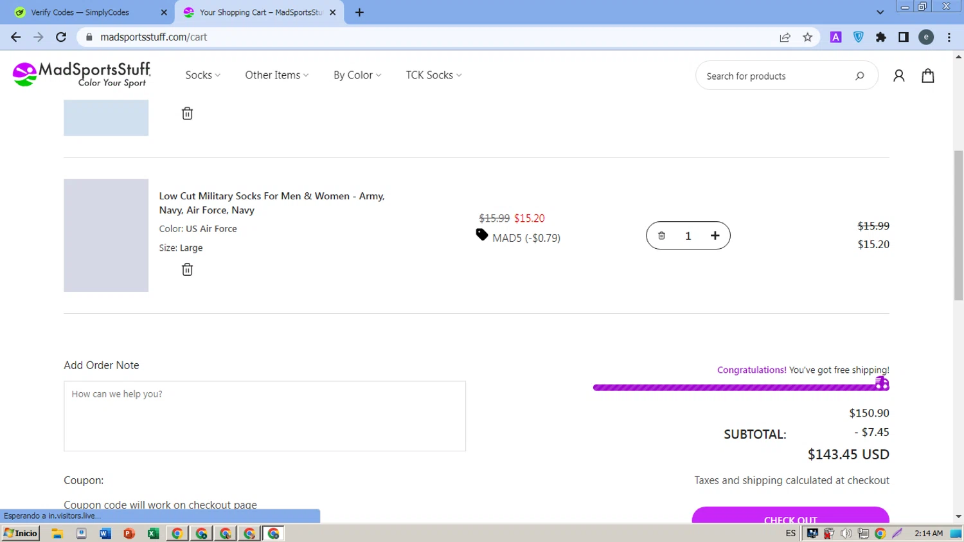The width and height of the screenshot is (964, 542).
Task: Expand the By Color menu
Action: [x=357, y=75]
